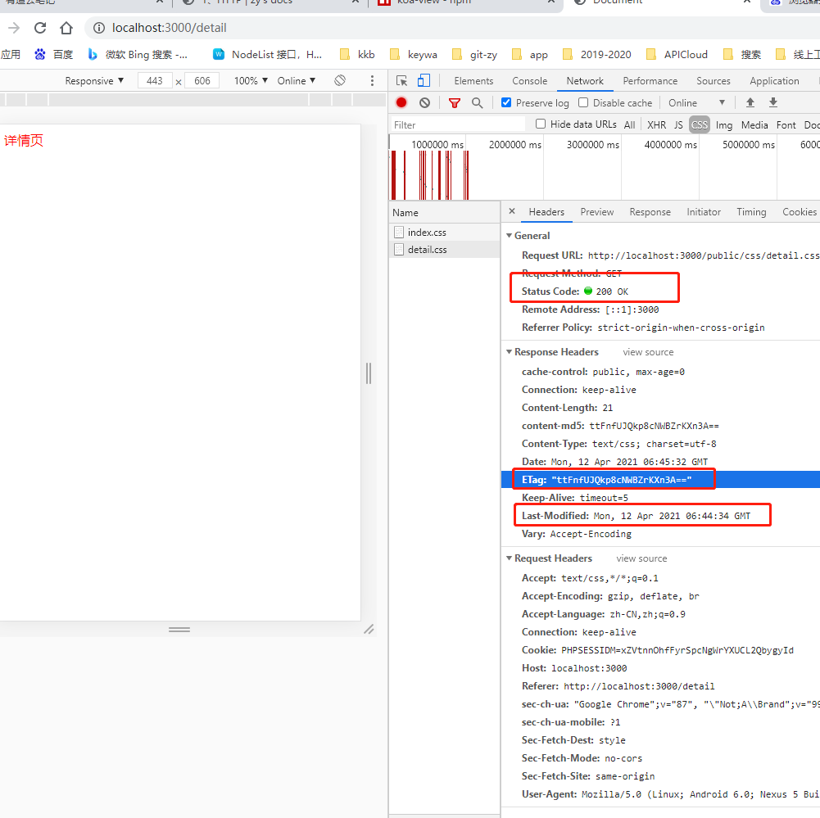
Task: Open the Responsive device dropdown
Action: 94,80
